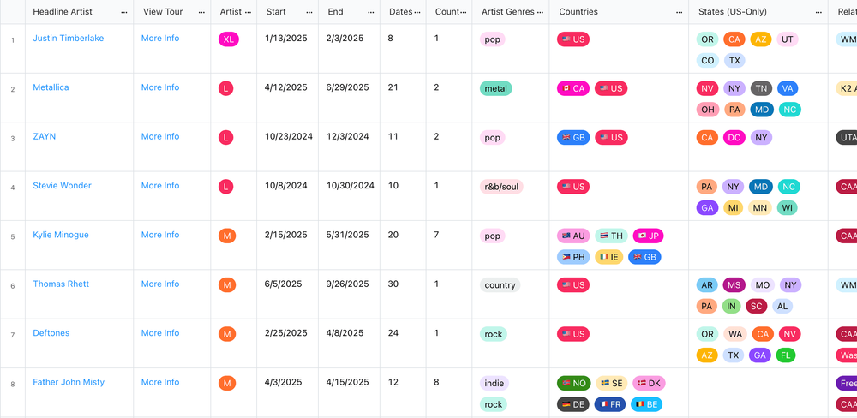Open Deftones artist link
Screen dimensions: 857x418
pyautogui.click(x=51, y=333)
